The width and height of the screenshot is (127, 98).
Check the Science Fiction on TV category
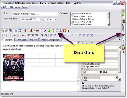(72, 14)
